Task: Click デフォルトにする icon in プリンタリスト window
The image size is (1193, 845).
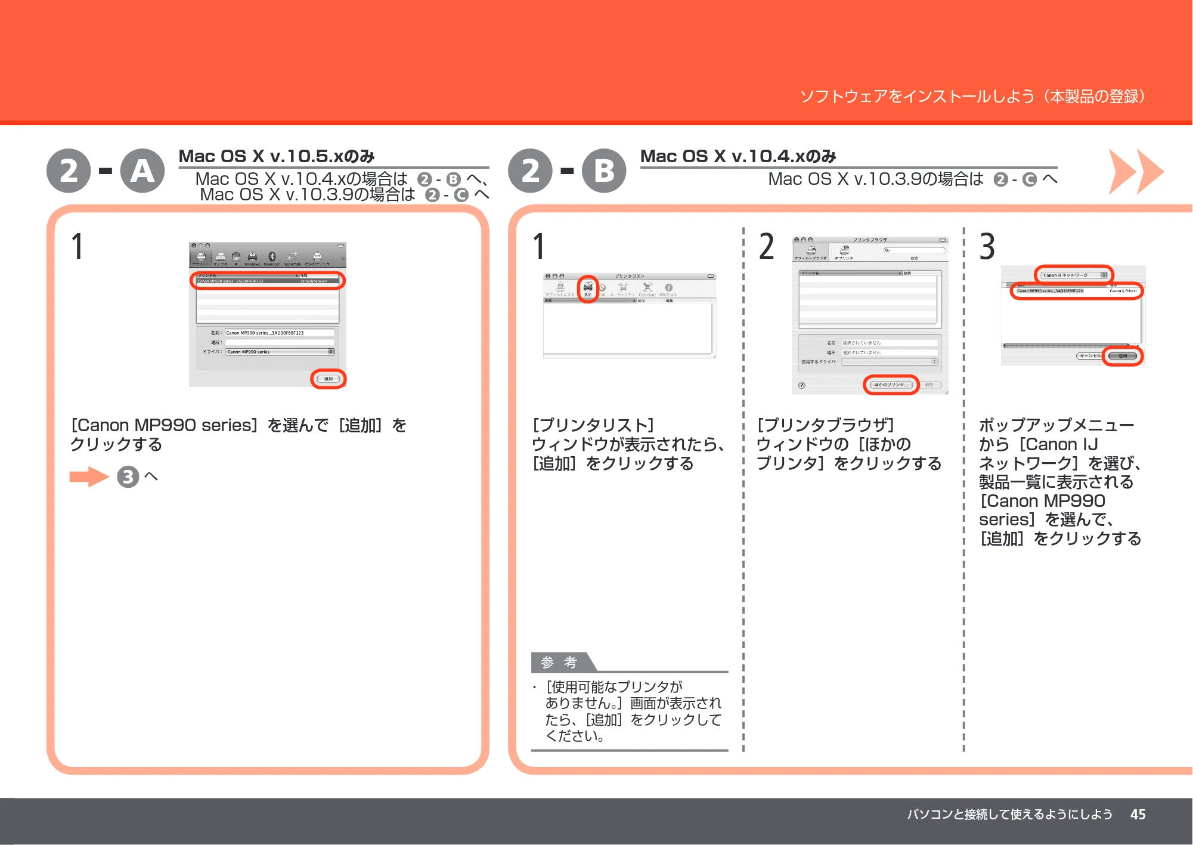Action: [x=560, y=289]
